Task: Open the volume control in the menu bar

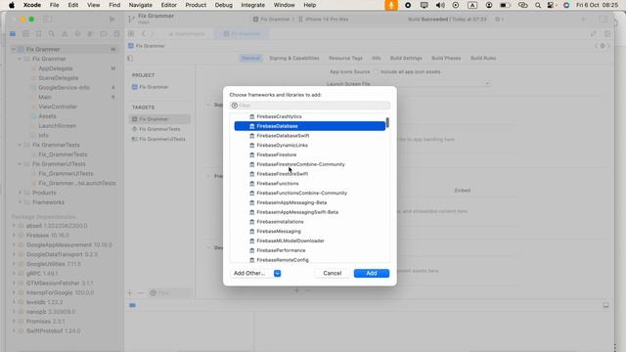Action: 440,5
